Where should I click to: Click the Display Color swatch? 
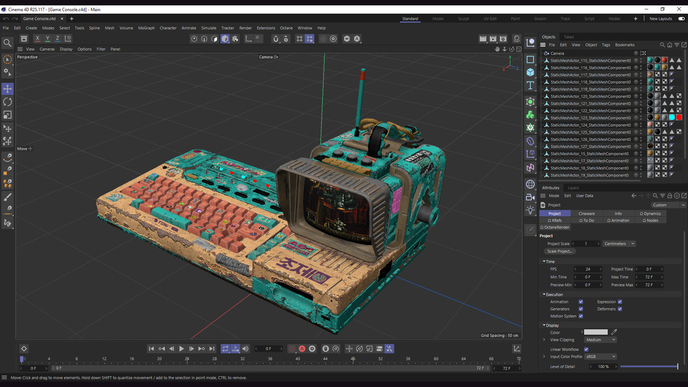pyautogui.click(x=596, y=332)
